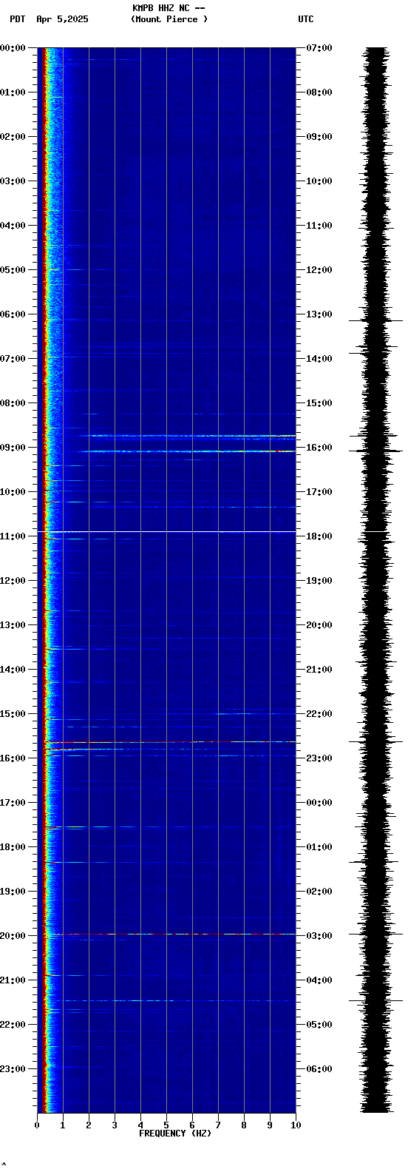Click frequency tick label '1'
This screenshot has height=1172, width=408.
[x=63, y=1125]
